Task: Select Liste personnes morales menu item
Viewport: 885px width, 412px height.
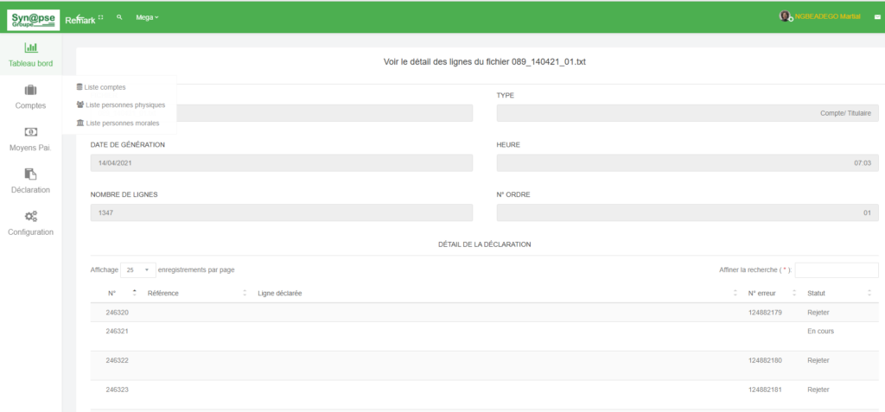Action: [x=122, y=123]
